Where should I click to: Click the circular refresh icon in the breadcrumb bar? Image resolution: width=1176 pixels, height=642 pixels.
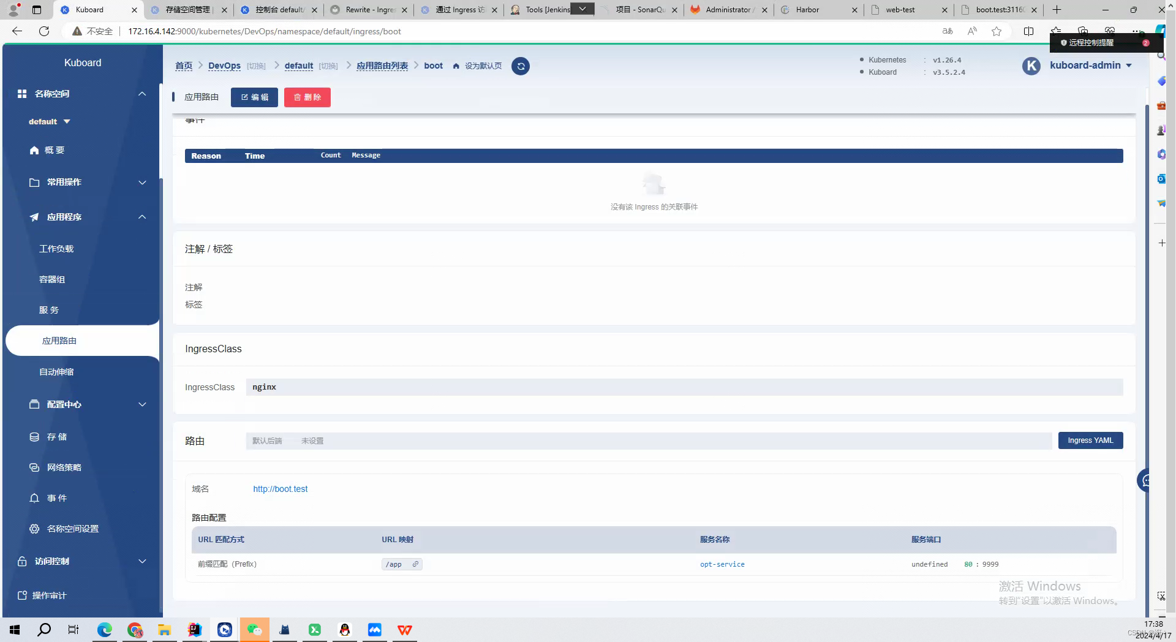click(x=520, y=66)
